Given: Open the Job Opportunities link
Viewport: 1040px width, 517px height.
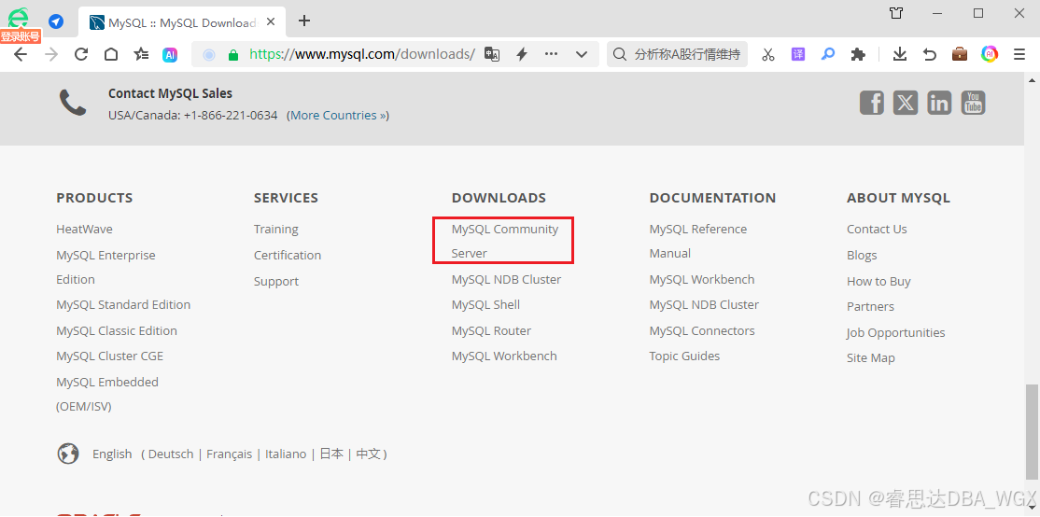Looking at the screenshot, I should (896, 333).
